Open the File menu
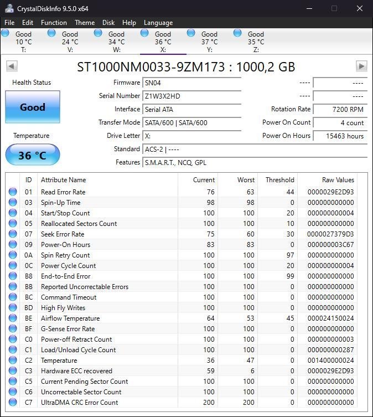 pos(9,23)
